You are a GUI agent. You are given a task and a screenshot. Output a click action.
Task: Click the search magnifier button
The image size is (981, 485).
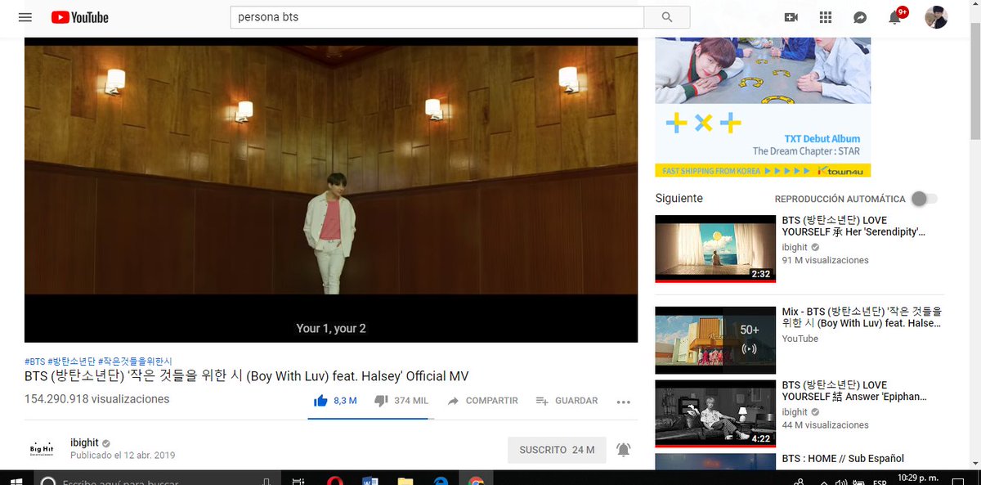[667, 17]
